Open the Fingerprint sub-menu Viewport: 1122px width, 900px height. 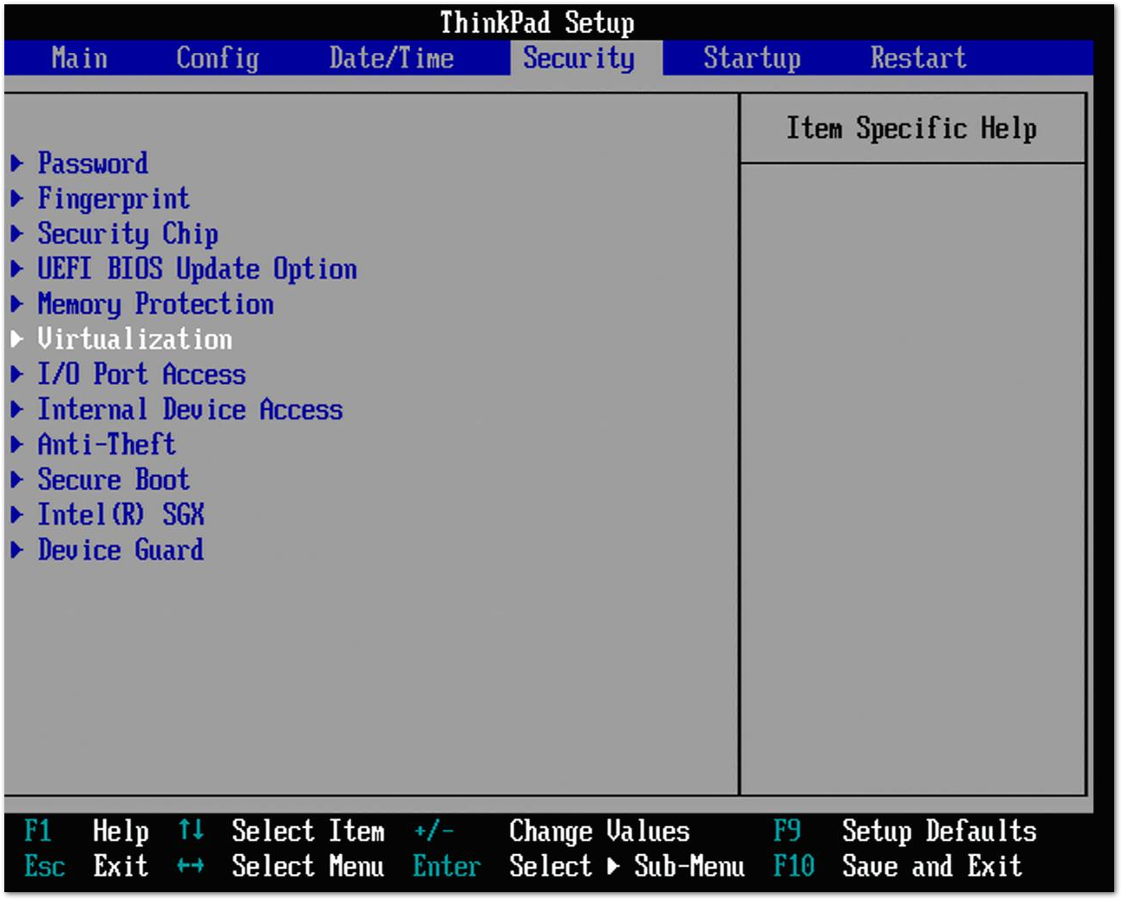click(112, 199)
